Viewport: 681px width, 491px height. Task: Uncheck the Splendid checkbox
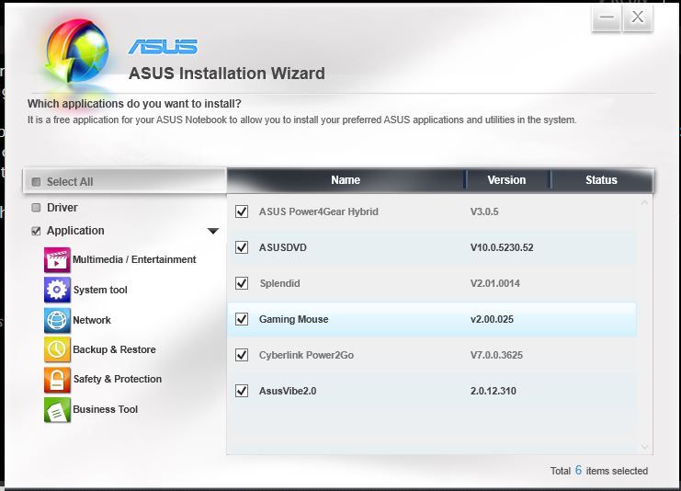pos(242,283)
